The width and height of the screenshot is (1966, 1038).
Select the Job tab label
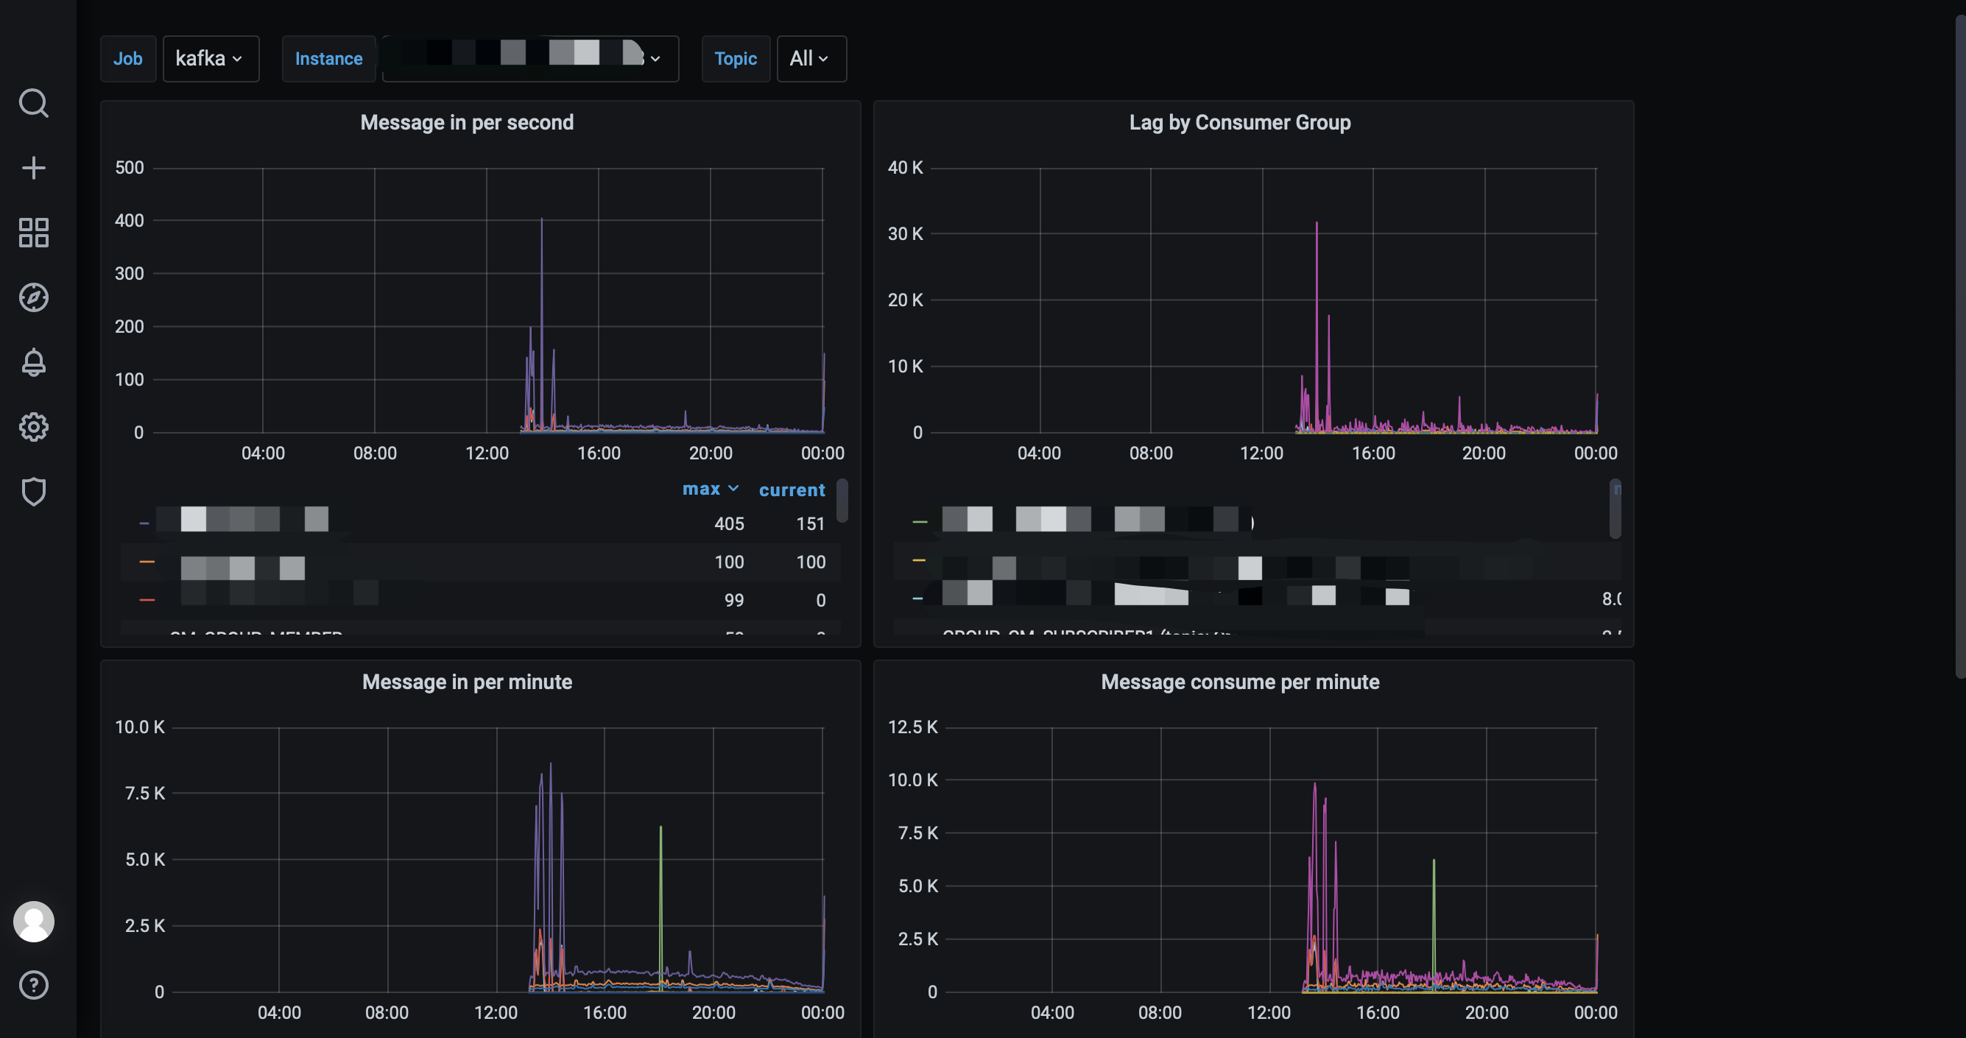pyautogui.click(x=127, y=59)
